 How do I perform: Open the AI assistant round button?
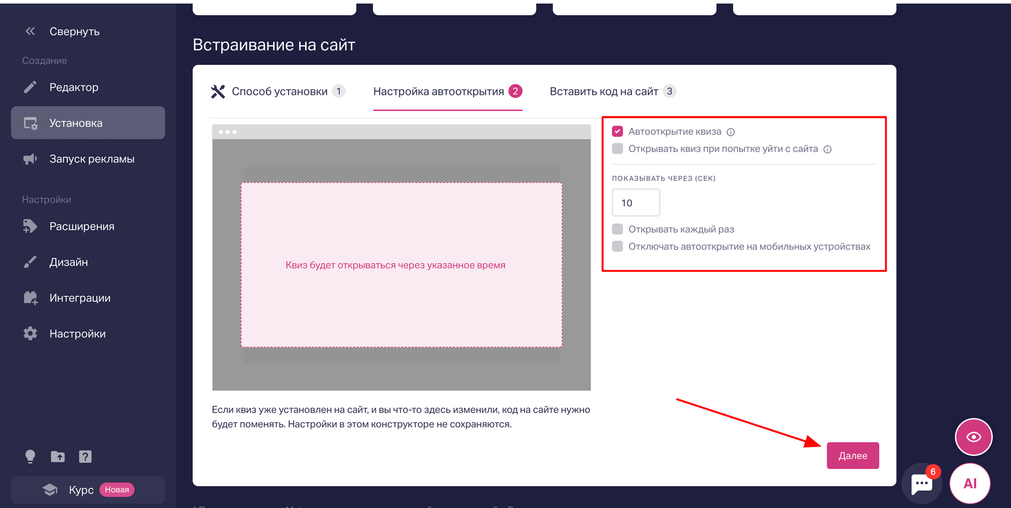(x=970, y=483)
